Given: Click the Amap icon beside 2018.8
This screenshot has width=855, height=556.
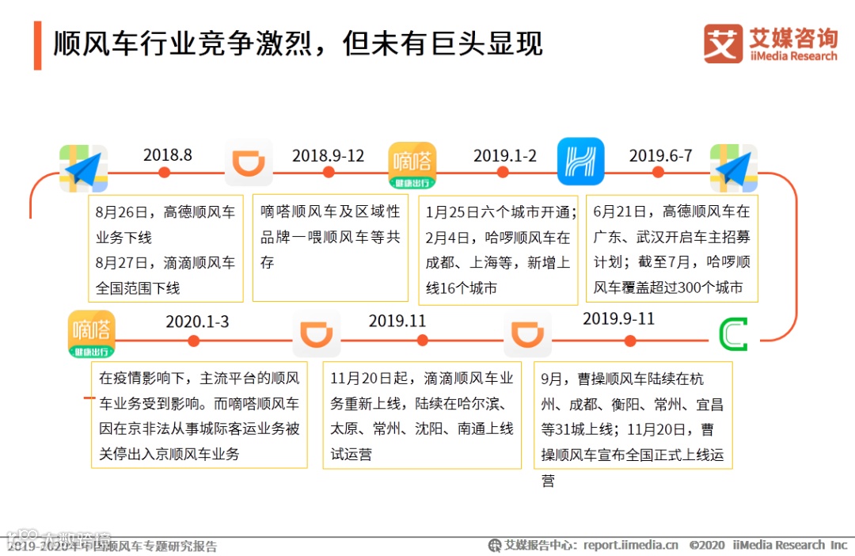Looking at the screenshot, I should click(x=83, y=168).
